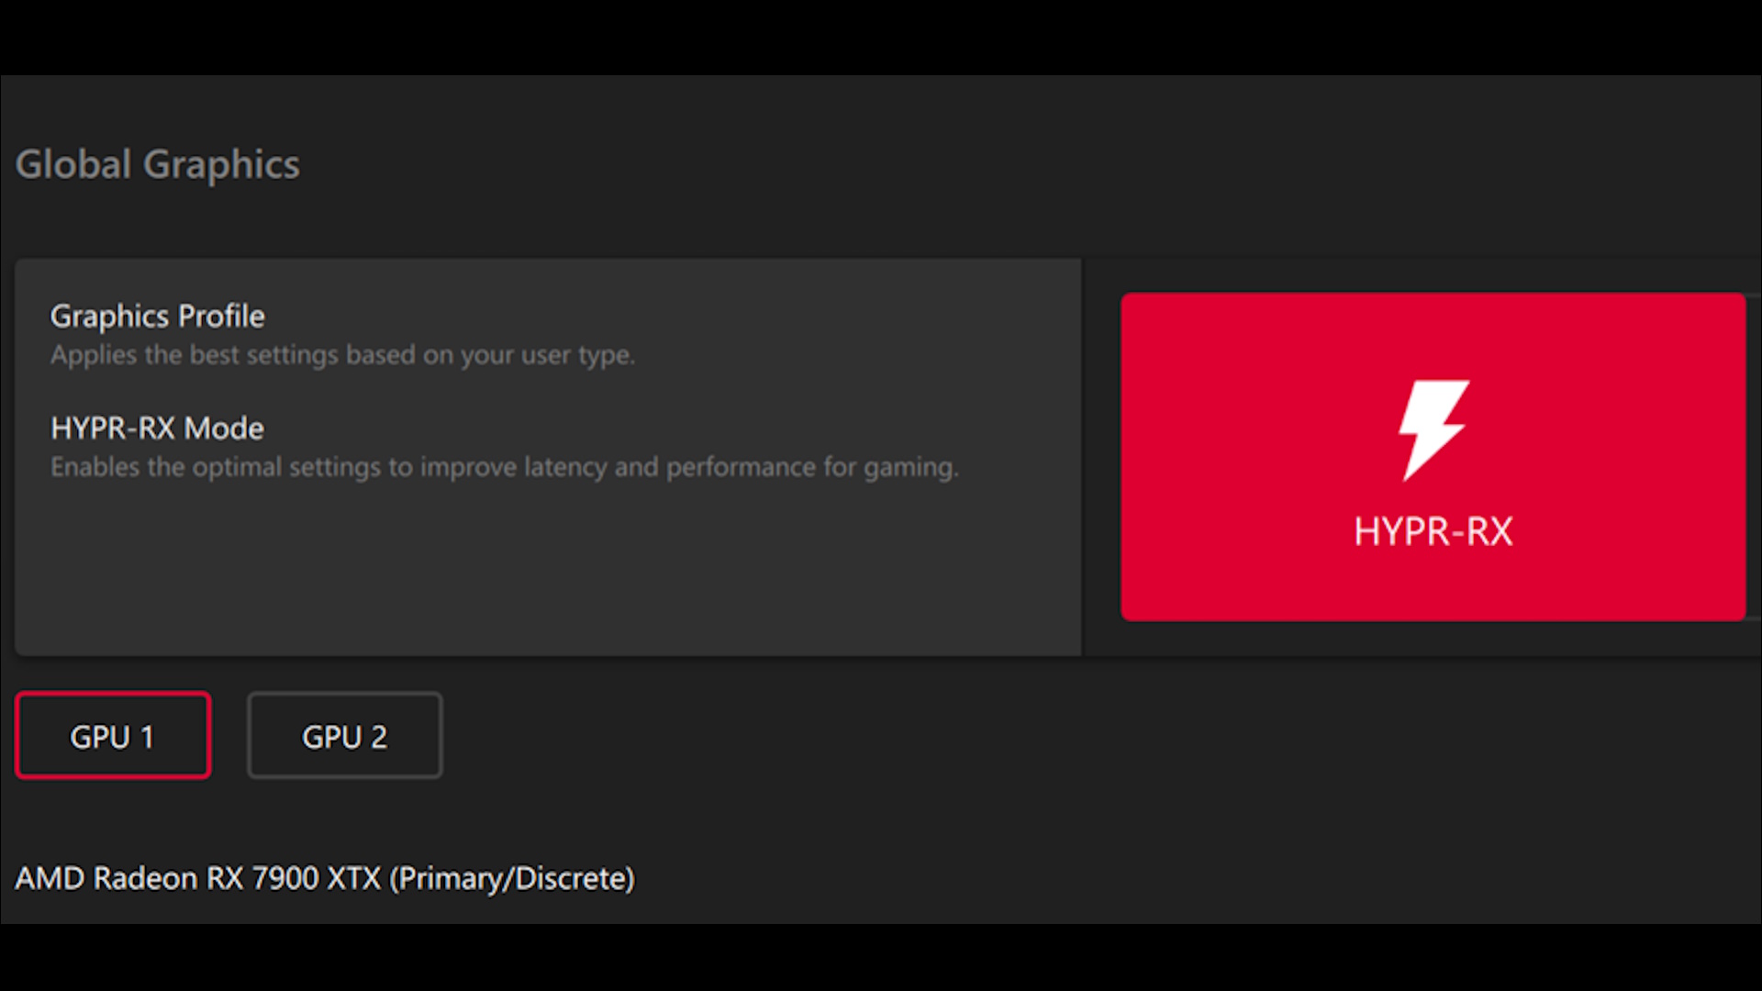Viewport: 1762px width, 991px height.
Task: Switch to the GPU 1 tab
Action: click(113, 735)
